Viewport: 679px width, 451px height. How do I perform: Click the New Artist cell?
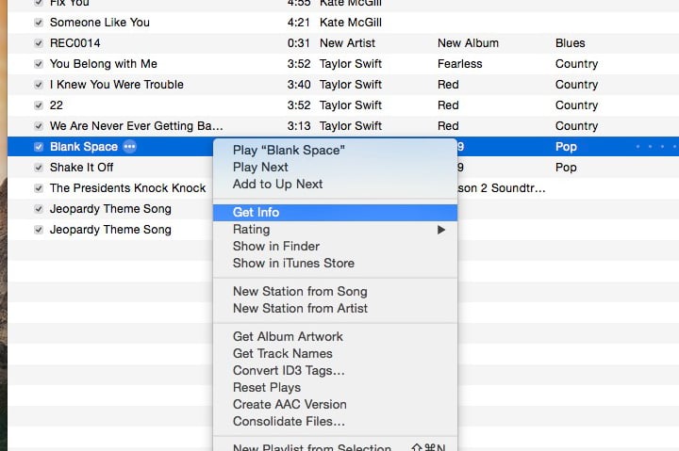point(347,43)
